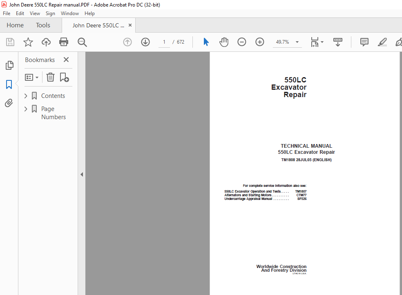Open the Attachments paperclip panel
The width and height of the screenshot is (402, 295).
(9, 103)
